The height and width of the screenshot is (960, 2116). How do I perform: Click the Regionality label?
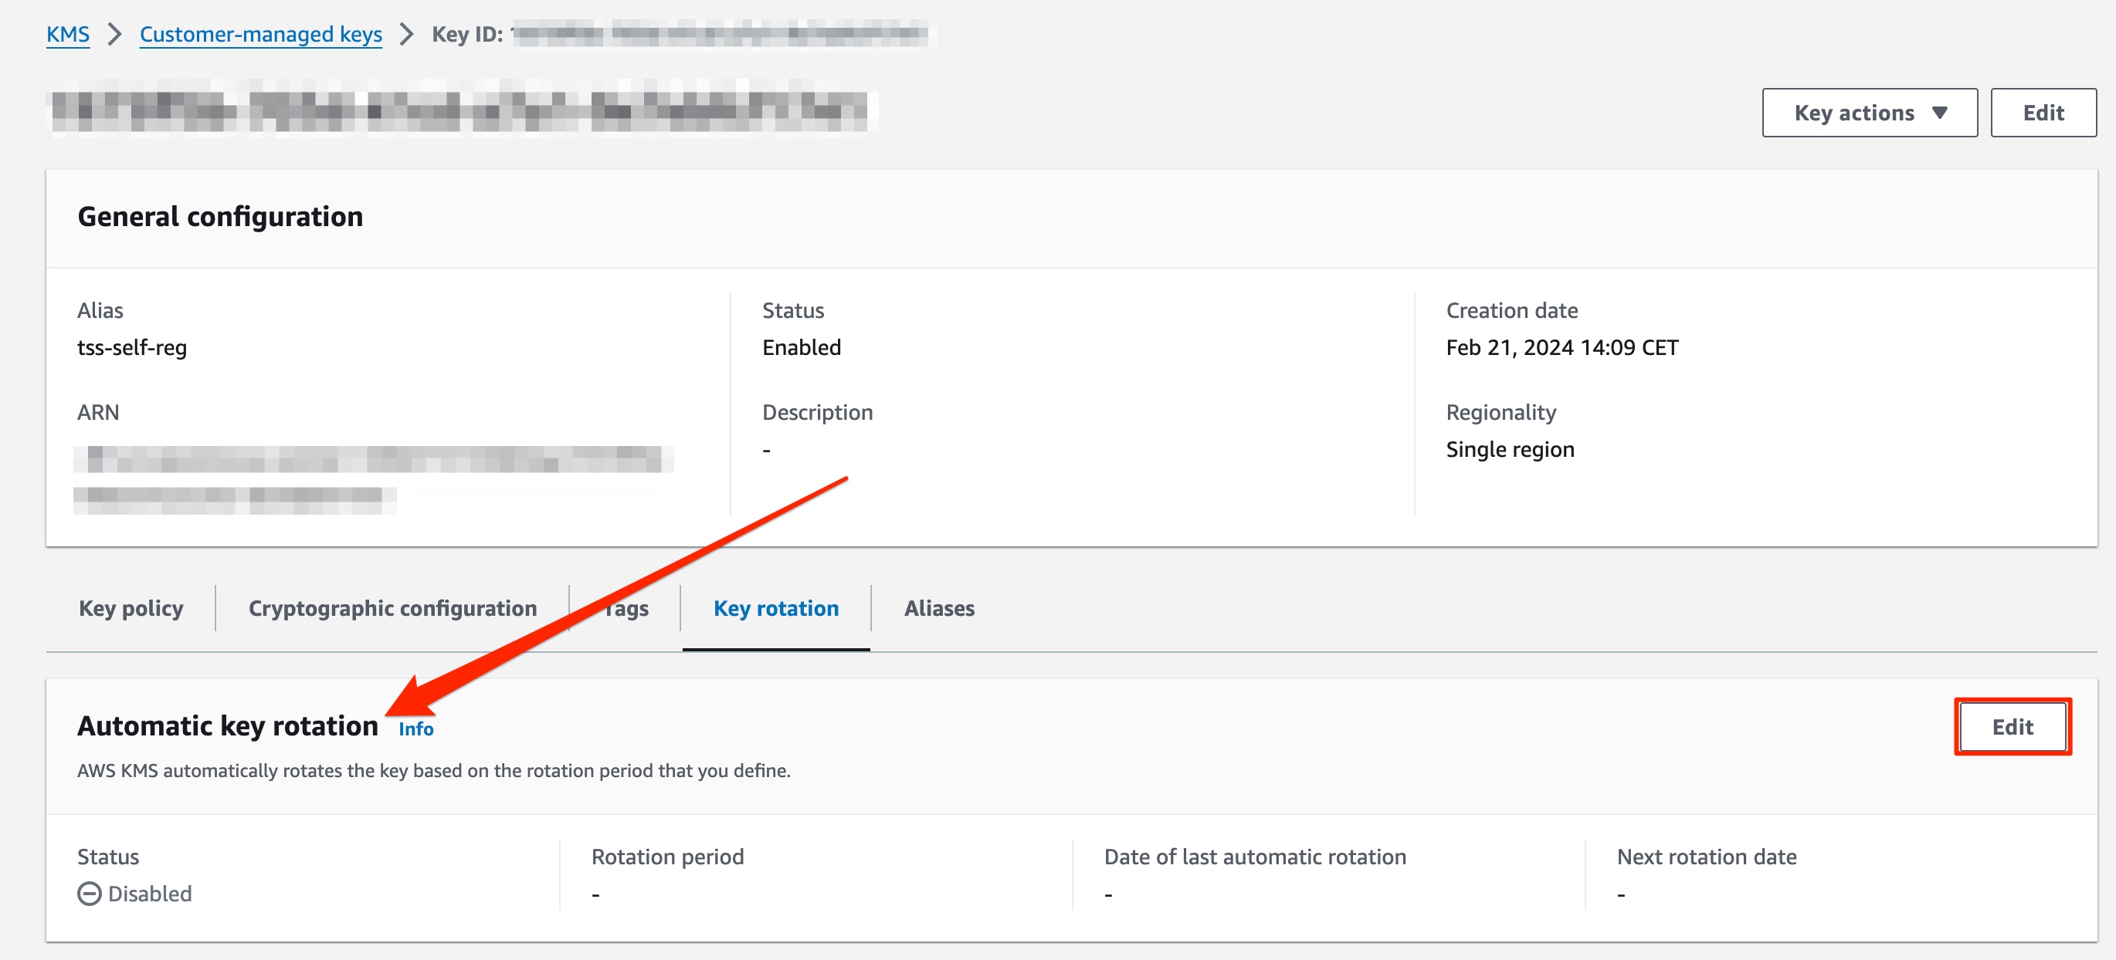click(1501, 412)
